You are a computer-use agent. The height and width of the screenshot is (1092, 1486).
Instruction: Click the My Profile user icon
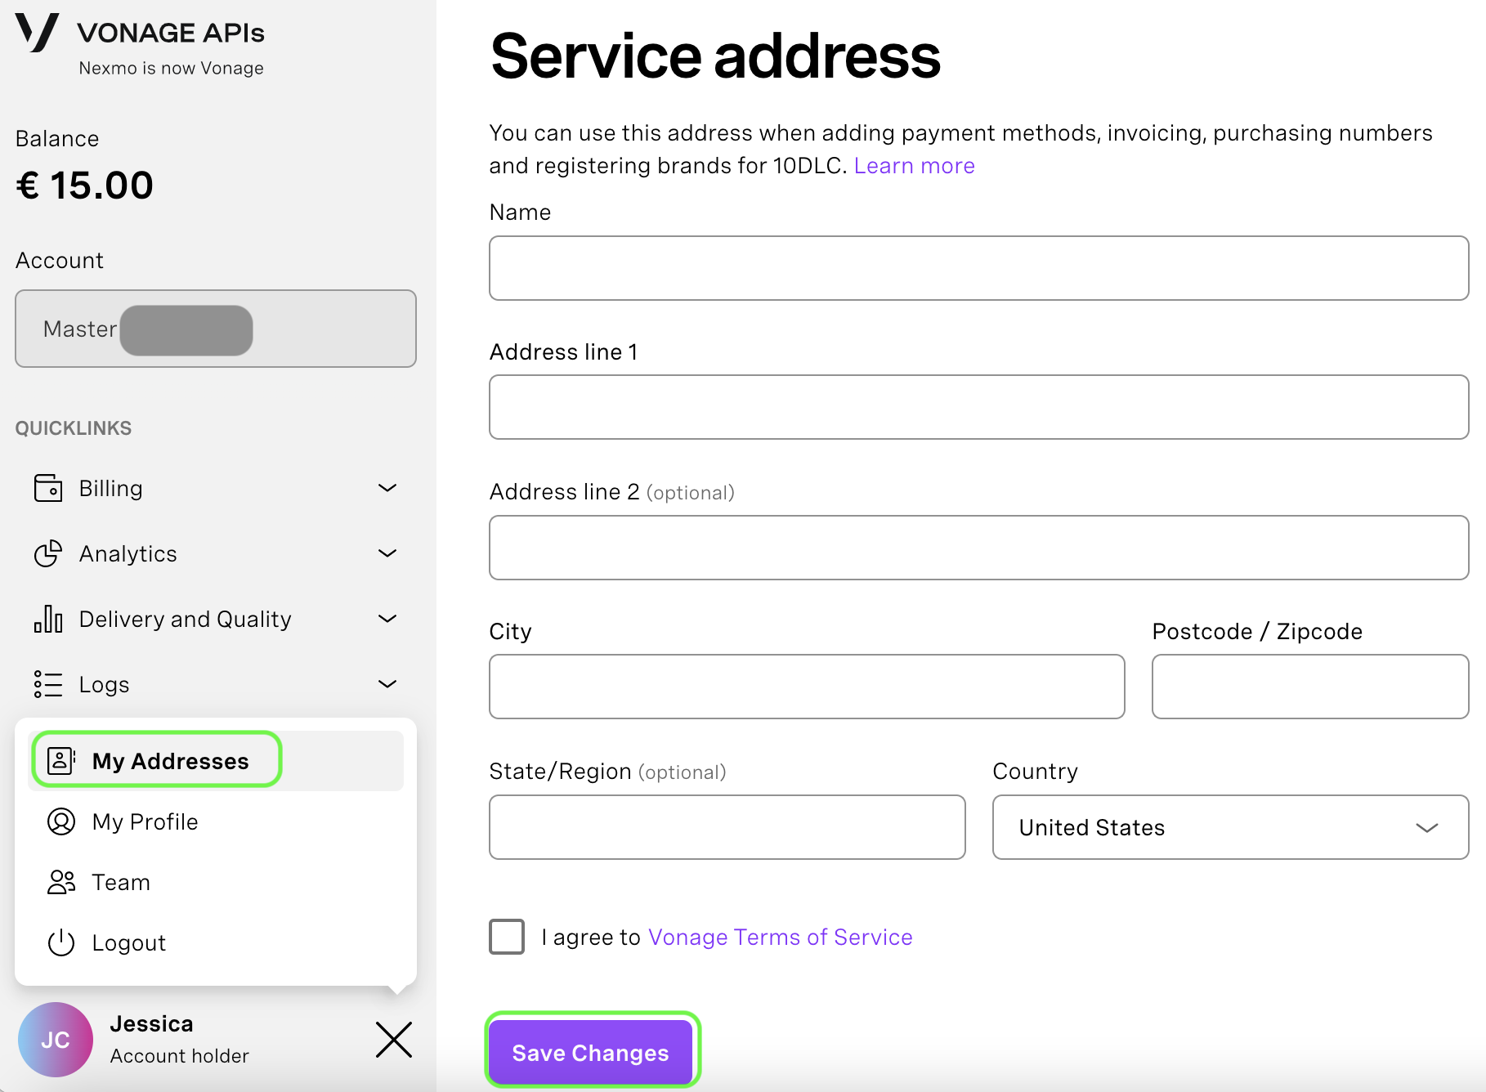coord(60,822)
